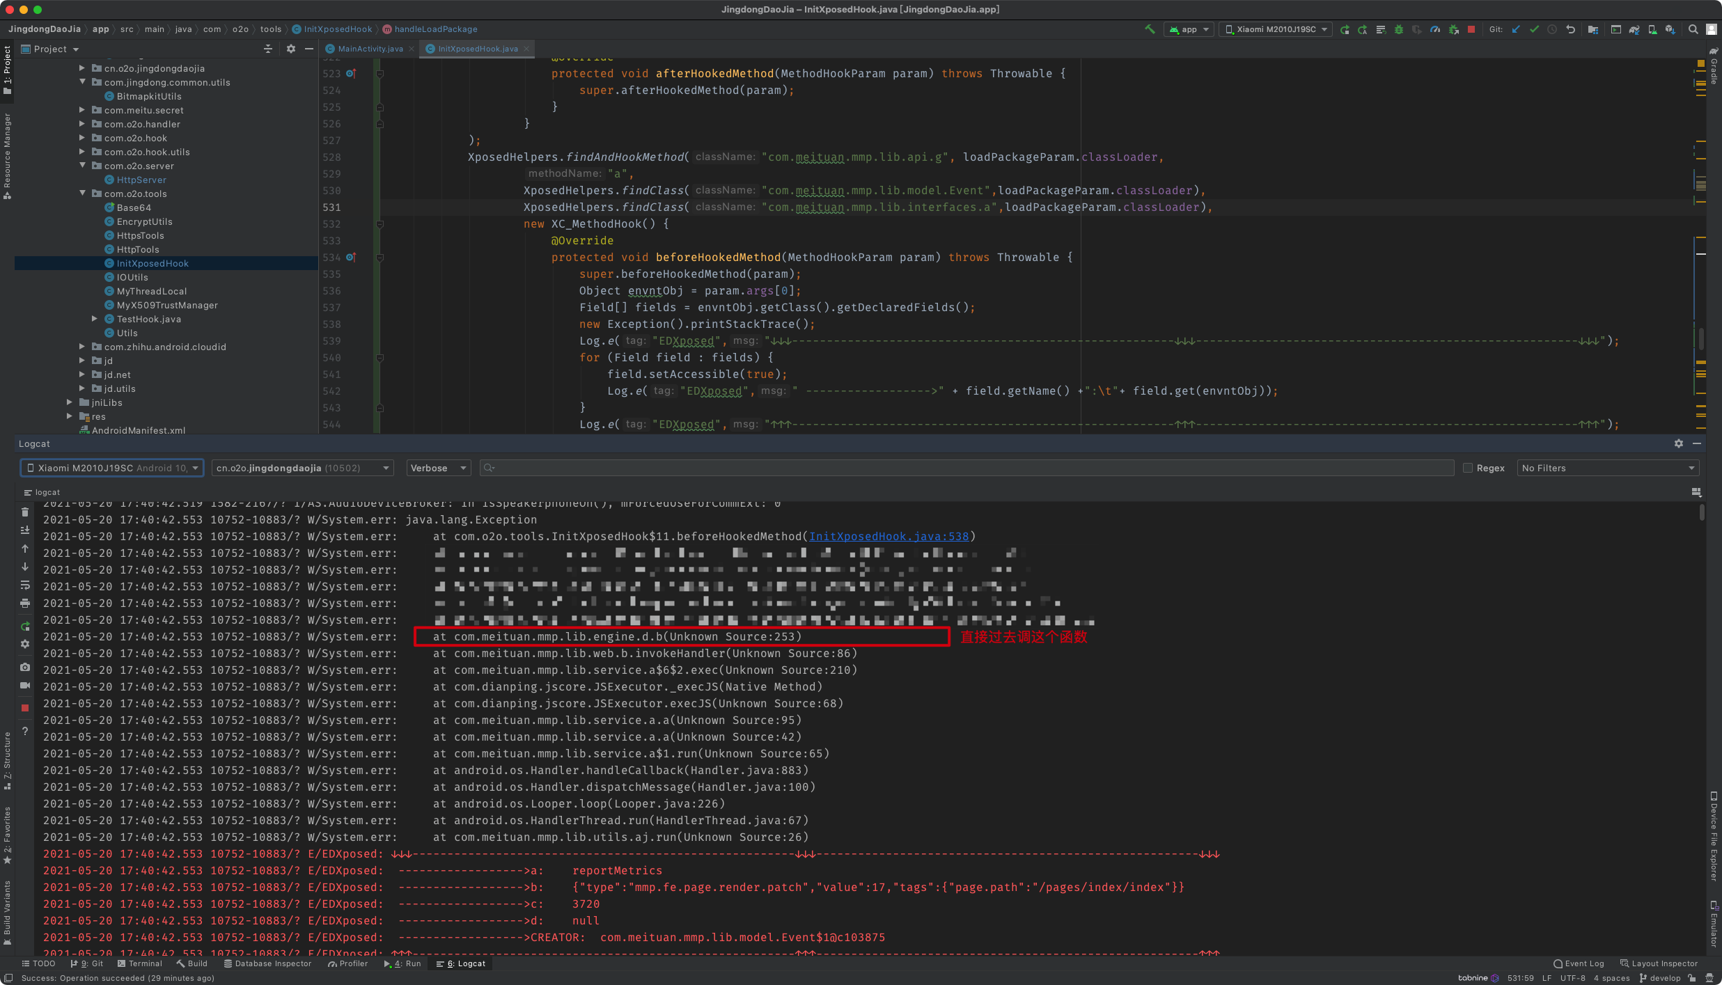Revert changes using the Git rollback icon
Image resolution: width=1722 pixels, height=985 pixels.
(1570, 29)
